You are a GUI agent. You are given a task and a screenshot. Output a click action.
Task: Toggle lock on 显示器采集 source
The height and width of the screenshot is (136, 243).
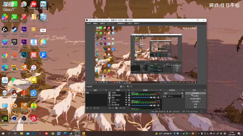[x=129, y=105]
